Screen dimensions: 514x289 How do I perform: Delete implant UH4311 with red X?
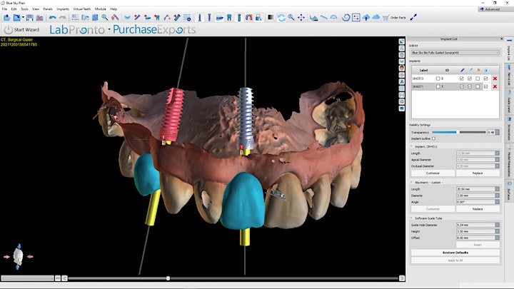495,86
